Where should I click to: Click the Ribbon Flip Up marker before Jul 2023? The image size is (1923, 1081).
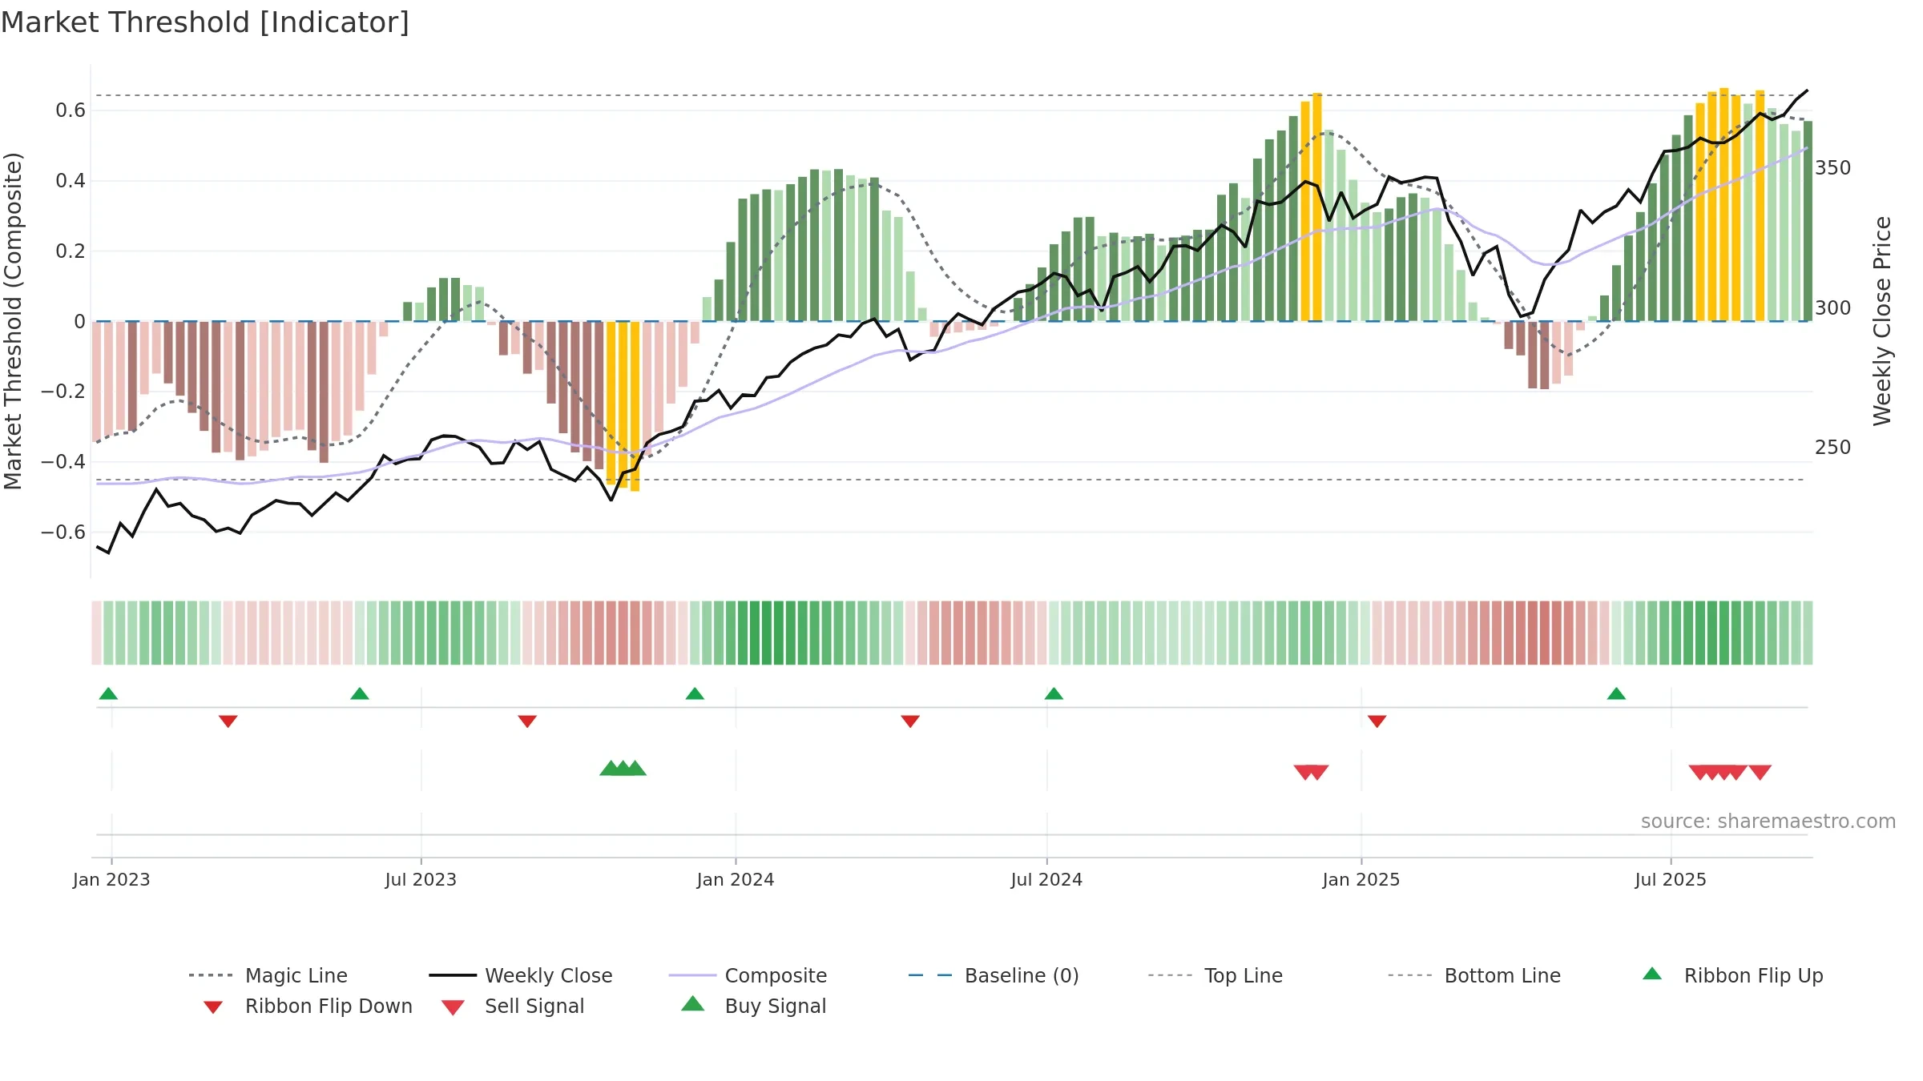[360, 693]
